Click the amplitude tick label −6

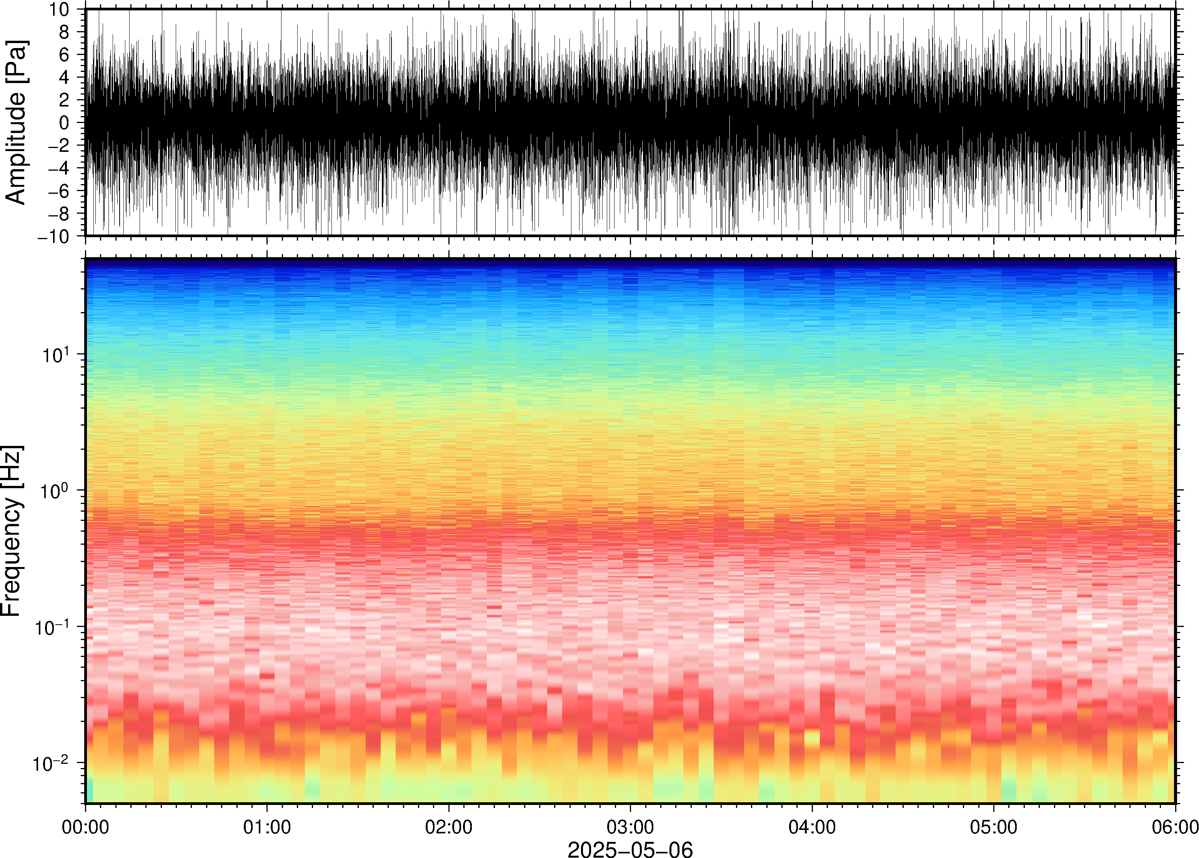(59, 191)
